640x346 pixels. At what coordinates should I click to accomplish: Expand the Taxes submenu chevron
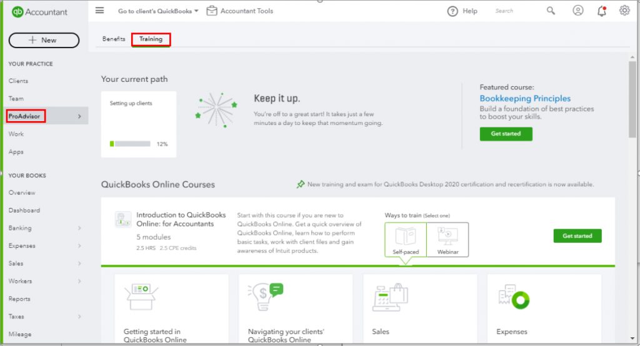79,317
